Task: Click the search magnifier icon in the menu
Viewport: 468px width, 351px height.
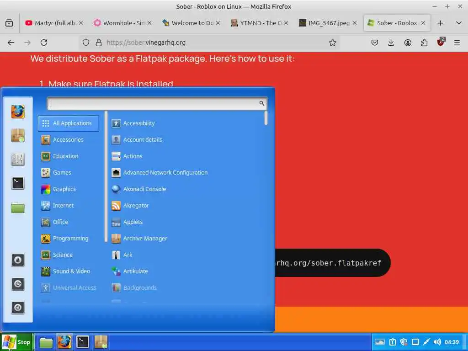Action: tap(262, 103)
